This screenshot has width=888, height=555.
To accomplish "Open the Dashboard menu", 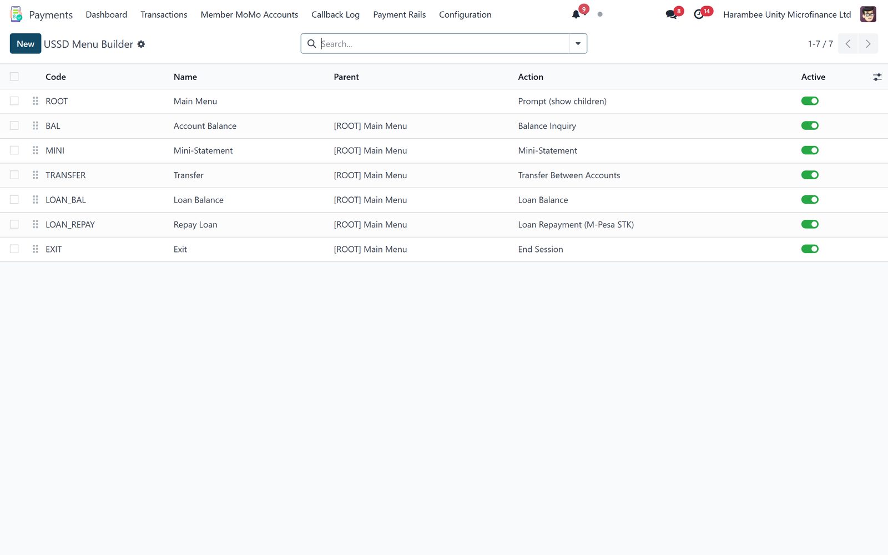I will point(106,15).
